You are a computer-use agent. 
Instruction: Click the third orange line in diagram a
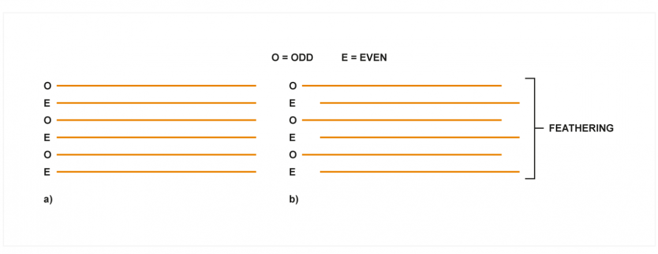(x=156, y=120)
